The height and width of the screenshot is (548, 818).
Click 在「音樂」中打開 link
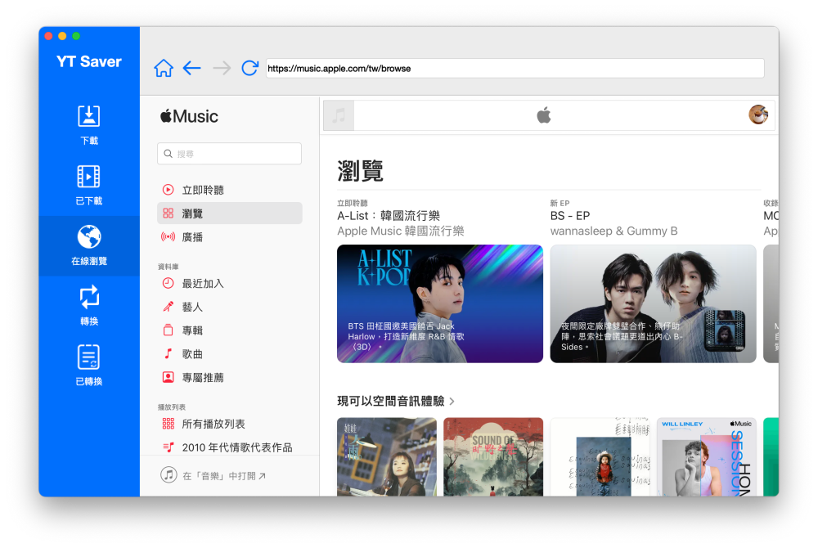(x=224, y=475)
